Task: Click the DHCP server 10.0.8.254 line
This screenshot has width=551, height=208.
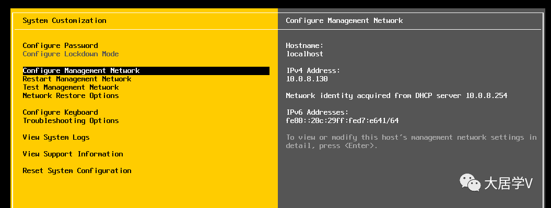Action: (397, 96)
